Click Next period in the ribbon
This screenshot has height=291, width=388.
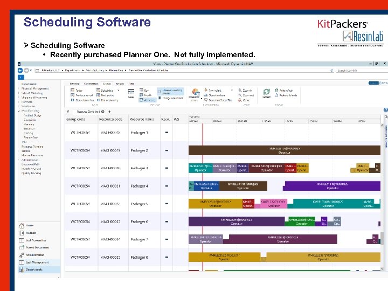106,95
